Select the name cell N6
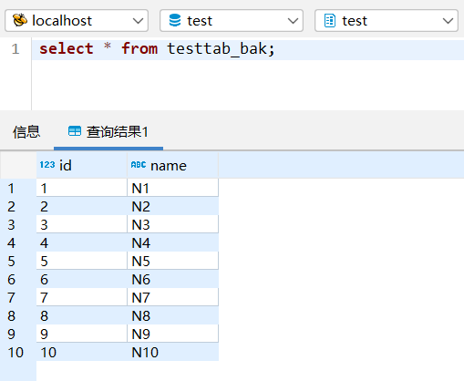The height and width of the screenshot is (381, 464). (x=172, y=279)
